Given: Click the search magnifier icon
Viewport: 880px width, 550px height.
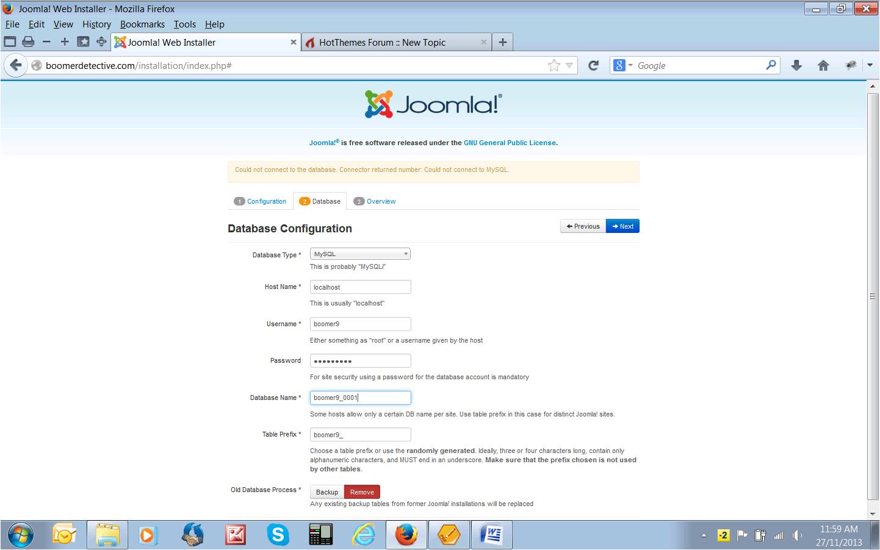Looking at the screenshot, I should [771, 65].
